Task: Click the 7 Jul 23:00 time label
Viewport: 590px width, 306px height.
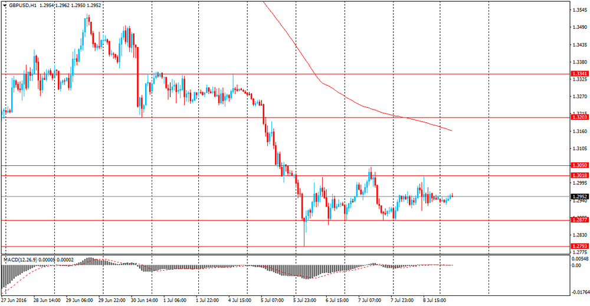Action: [402, 300]
